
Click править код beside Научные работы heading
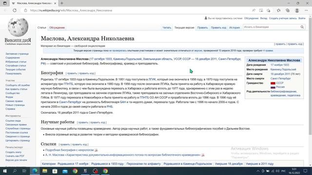click(x=97, y=122)
